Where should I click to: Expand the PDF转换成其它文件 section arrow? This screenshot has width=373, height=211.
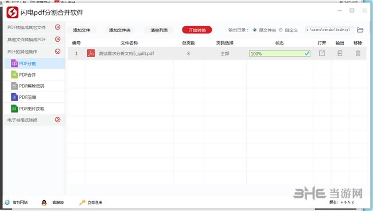[x=57, y=27]
